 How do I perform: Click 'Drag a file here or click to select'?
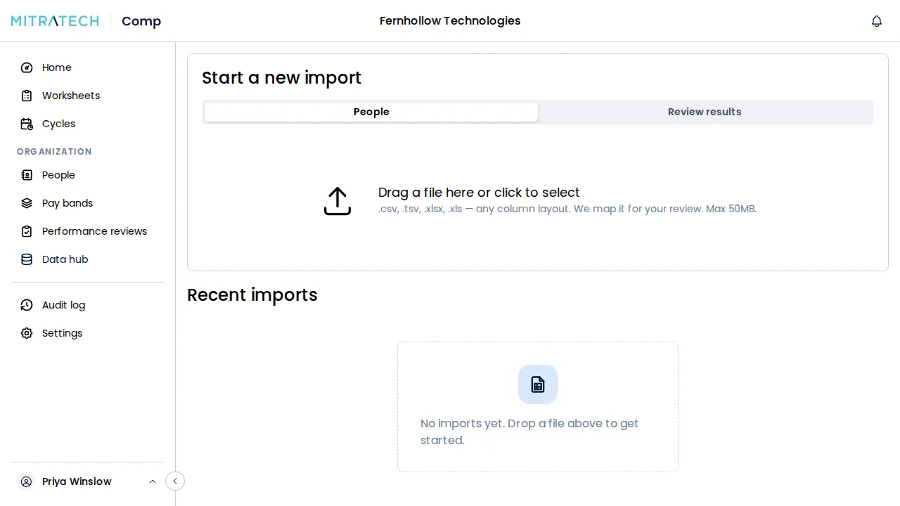(x=479, y=193)
